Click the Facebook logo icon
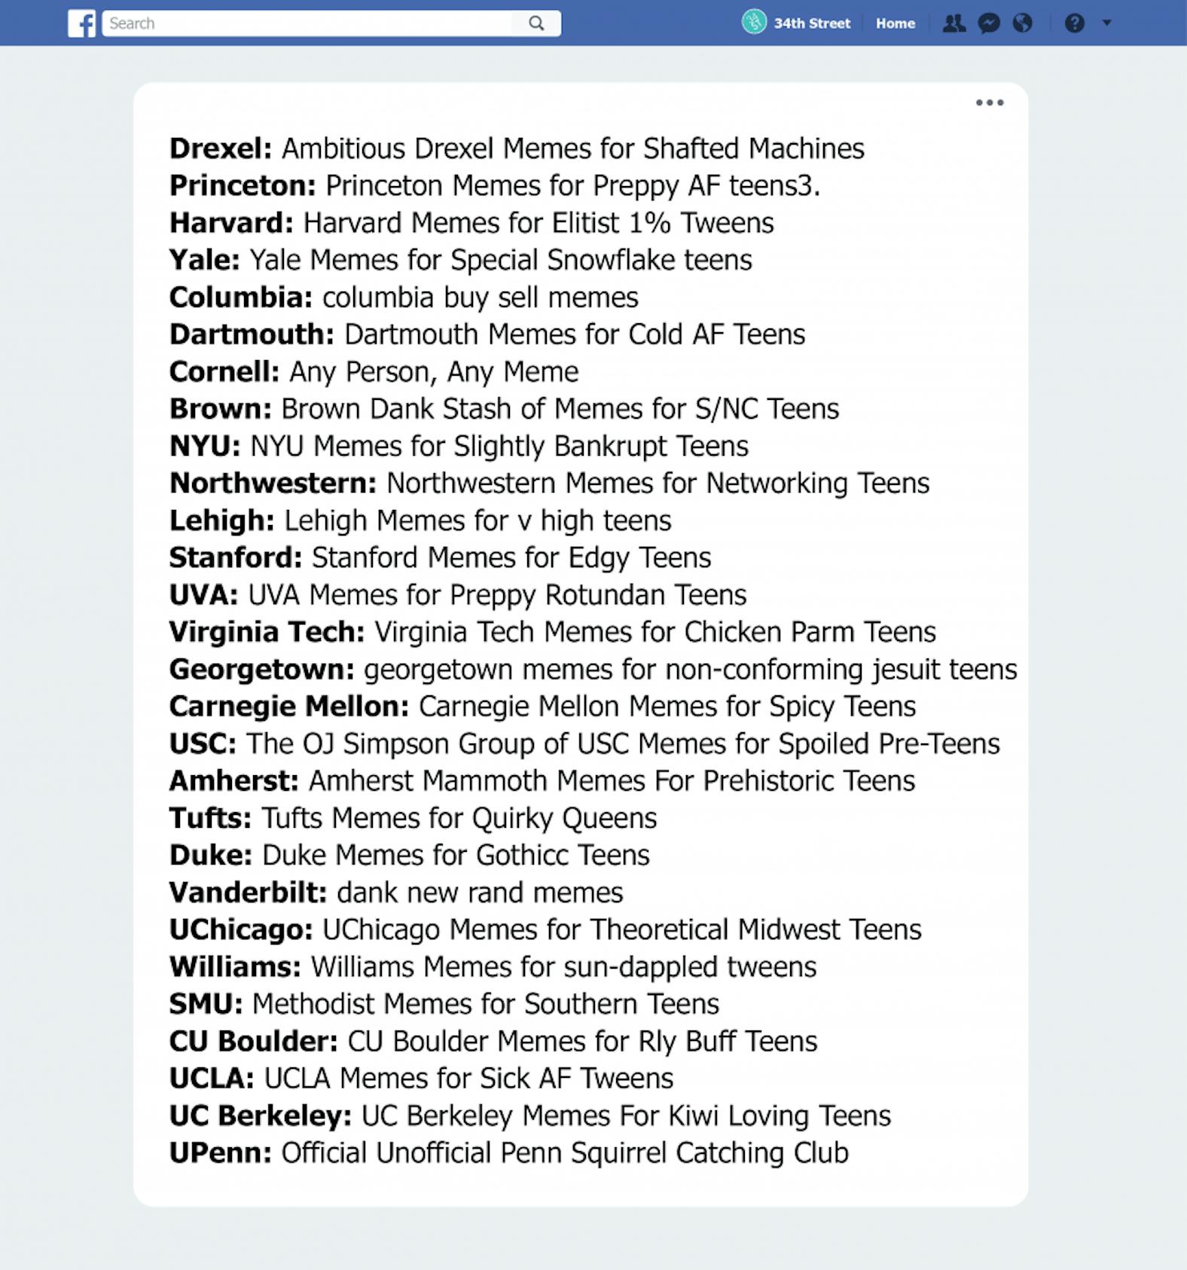This screenshot has height=1270, width=1187. click(81, 23)
